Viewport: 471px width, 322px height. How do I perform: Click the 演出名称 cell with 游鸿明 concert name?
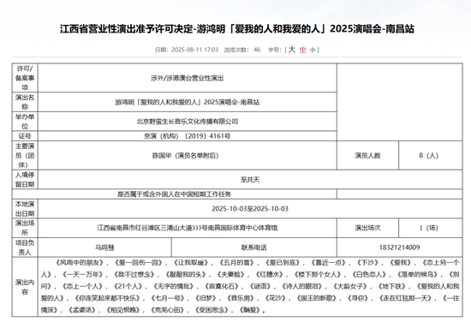(188, 102)
